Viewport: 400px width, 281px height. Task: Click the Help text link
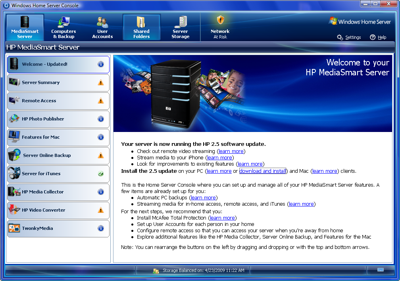click(382, 37)
